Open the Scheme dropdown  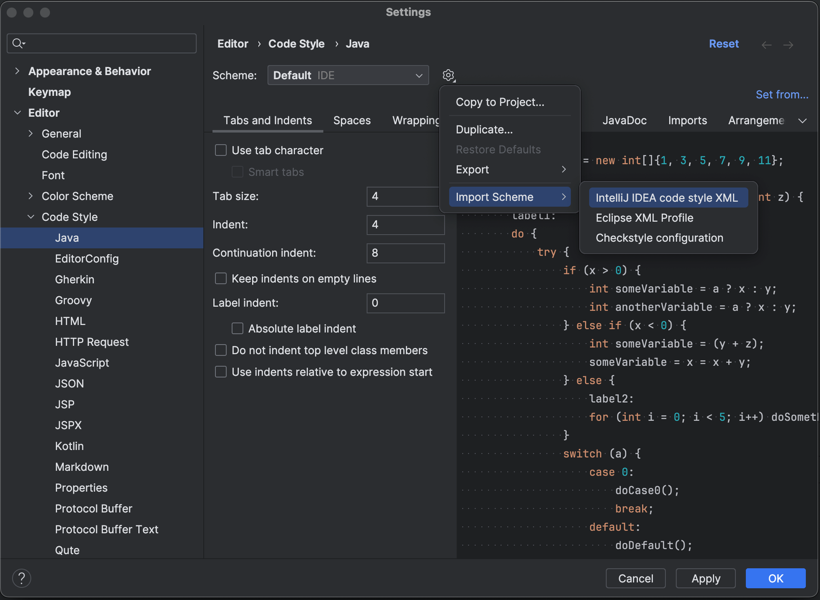tap(348, 75)
